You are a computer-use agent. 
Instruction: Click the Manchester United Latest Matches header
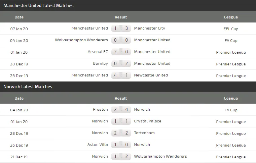click(x=38, y=5)
